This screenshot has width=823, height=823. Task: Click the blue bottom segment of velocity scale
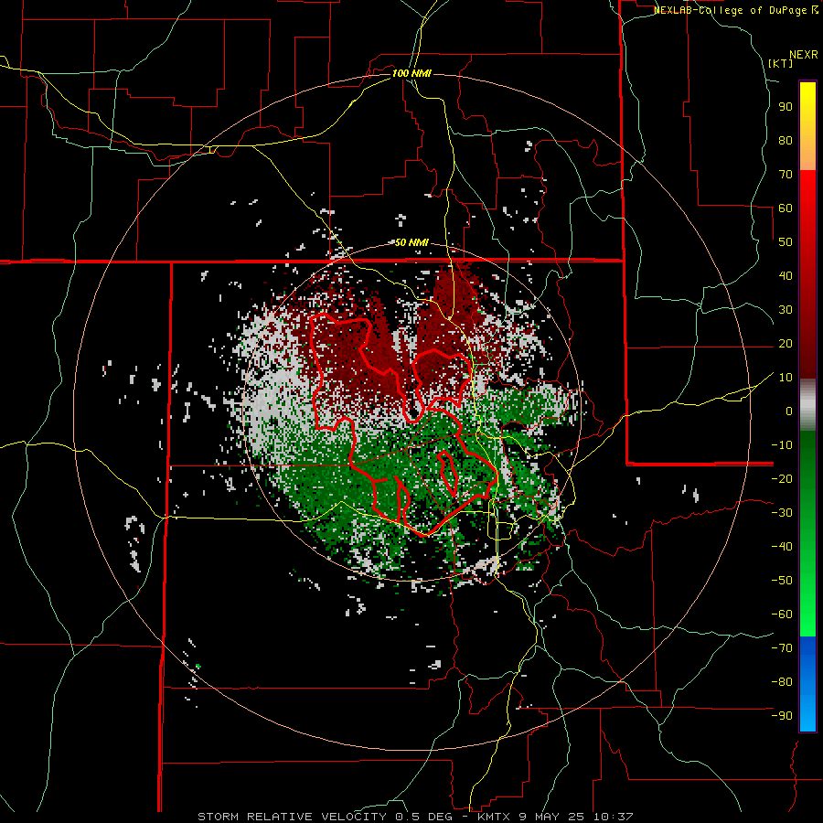807,684
